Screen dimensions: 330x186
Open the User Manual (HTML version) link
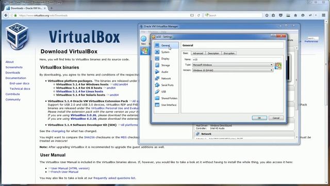point(70,168)
